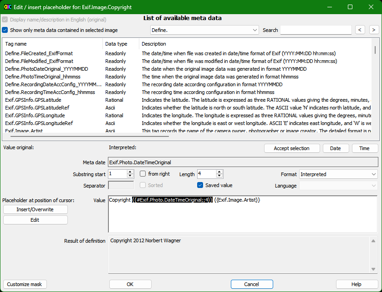Screen dimensions: 382x292
Task: Select the Define.PhotoTimeOriginal_hhmmss row
Action: [187, 77]
